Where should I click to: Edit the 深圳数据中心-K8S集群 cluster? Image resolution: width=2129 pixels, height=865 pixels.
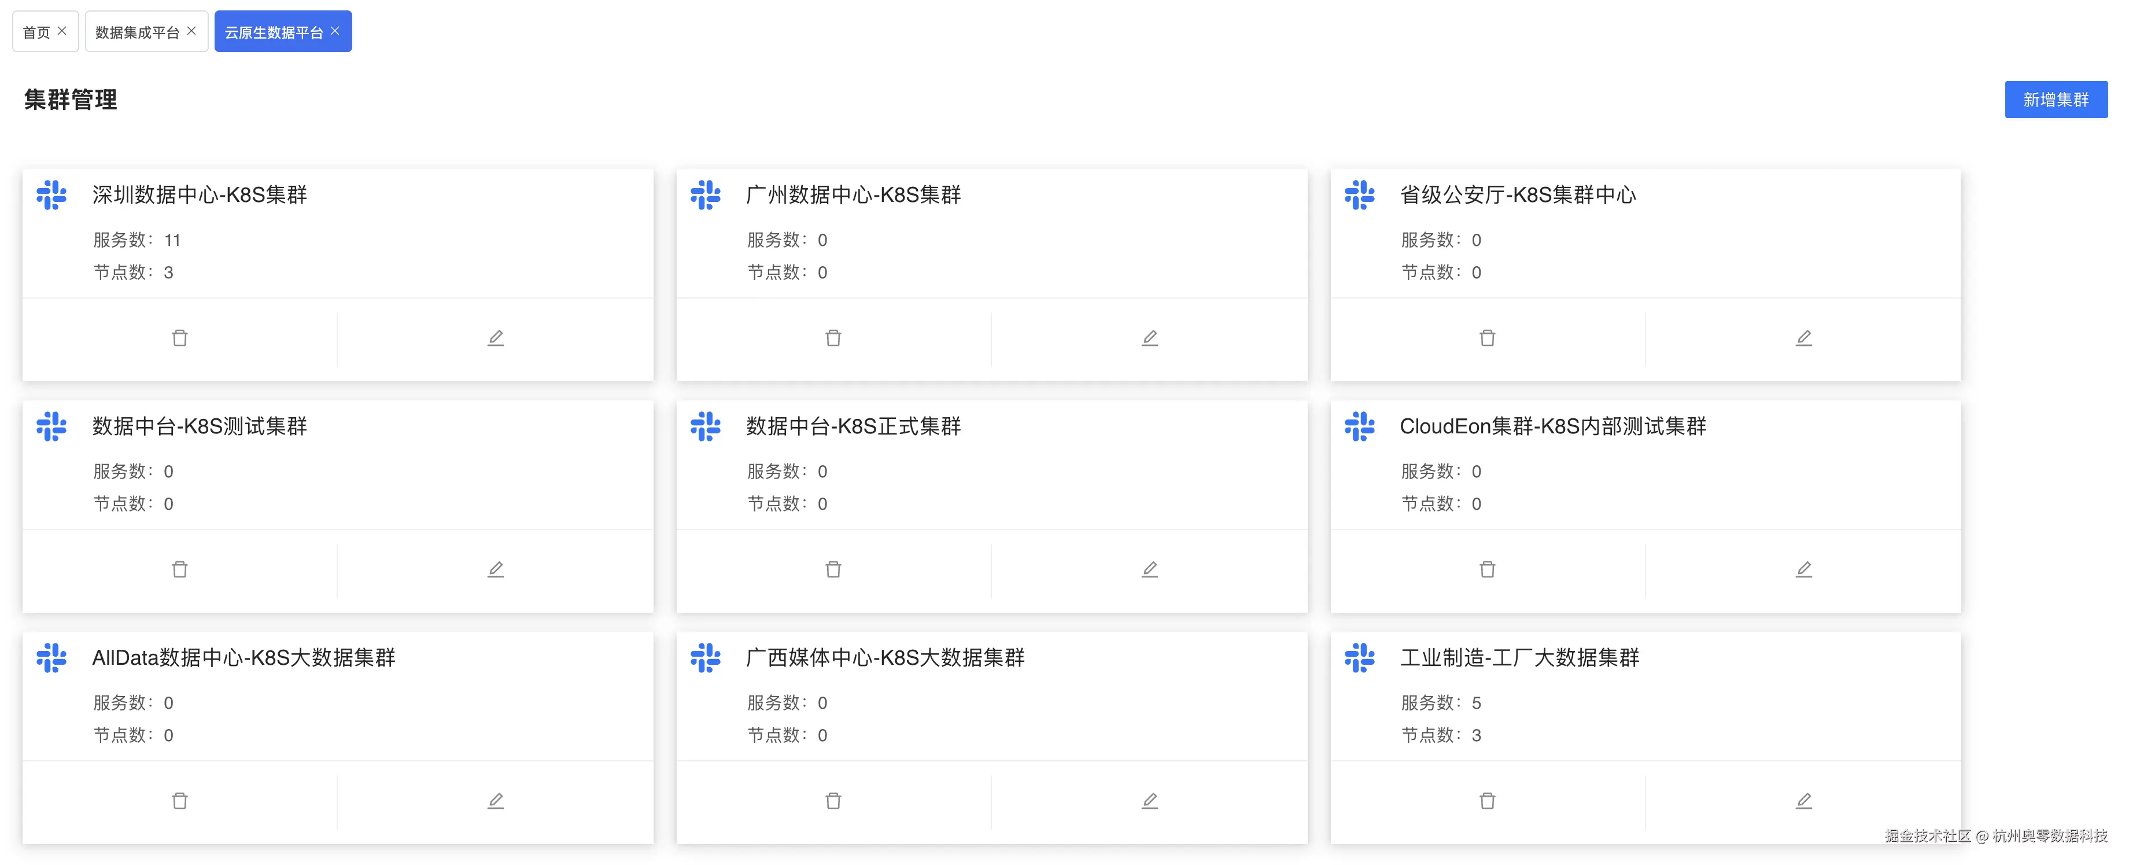[495, 338]
